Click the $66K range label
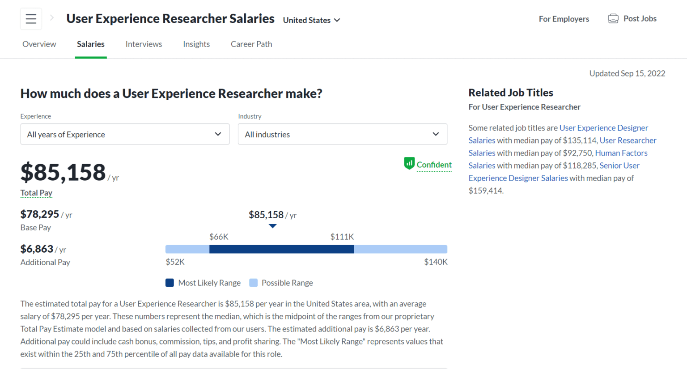This screenshot has width=687, height=369. coord(219,237)
